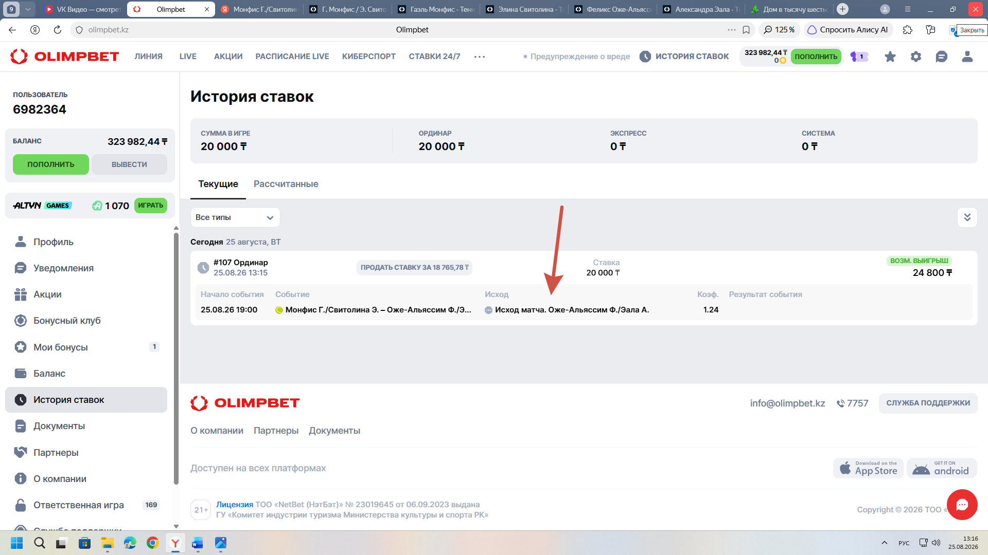This screenshot has height=555, width=988.
Task: Open the favorites star icon
Action: click(x=890, y=57)
